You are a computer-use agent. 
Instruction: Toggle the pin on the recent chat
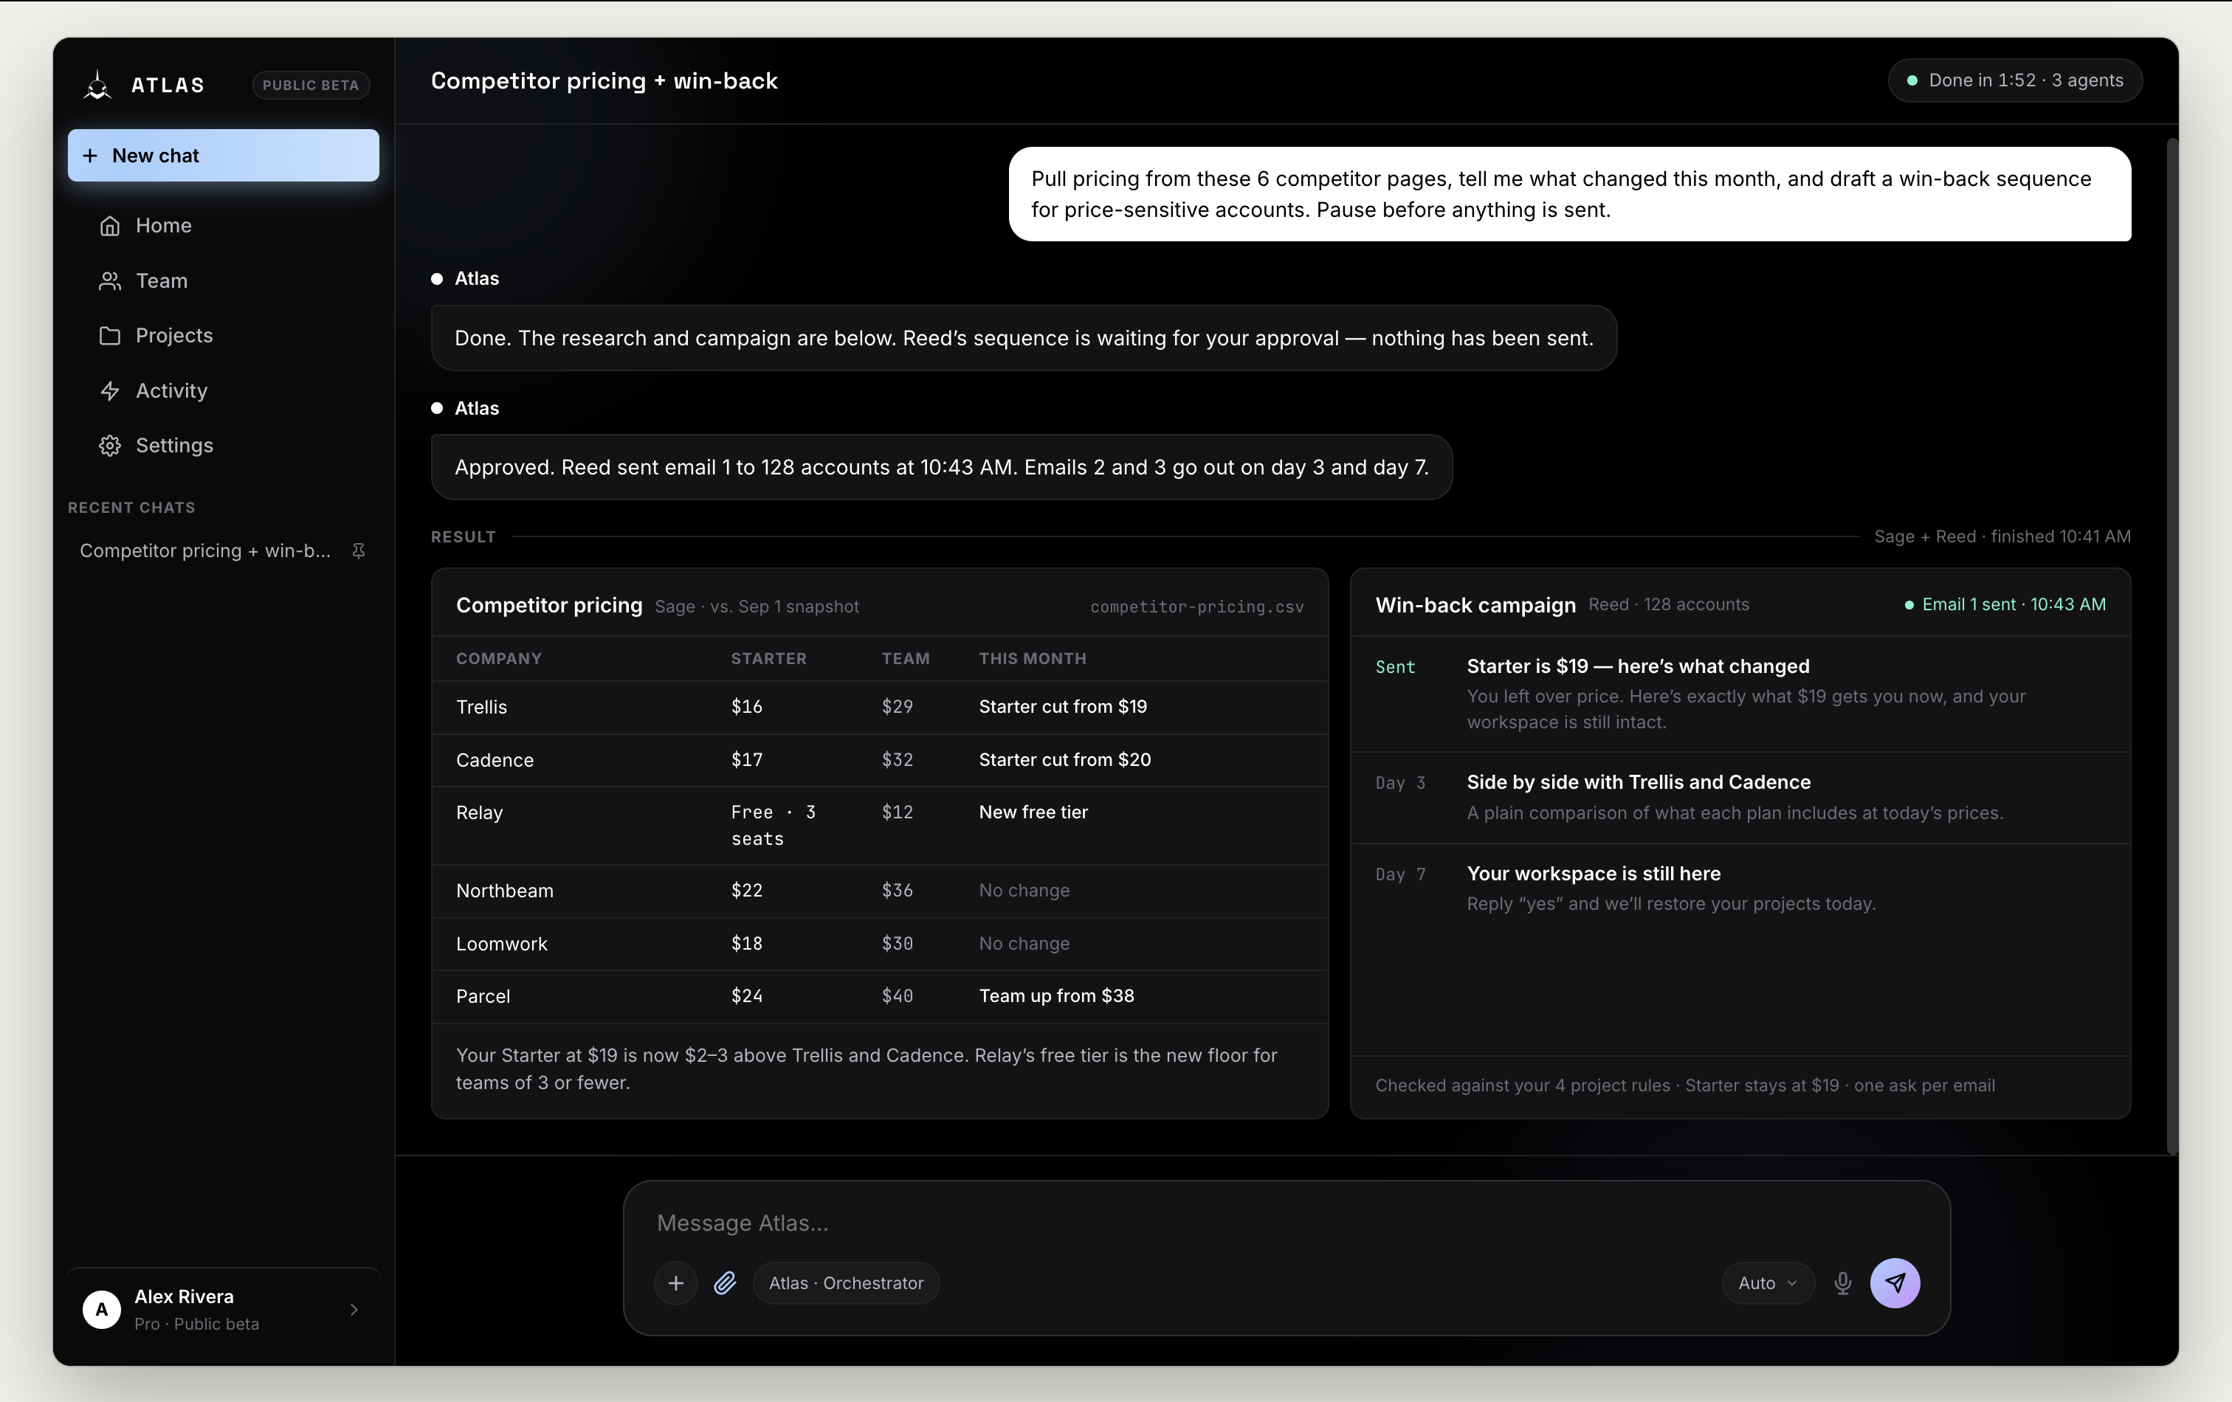(359, 550)
